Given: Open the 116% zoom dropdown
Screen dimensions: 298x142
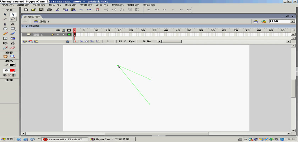Looking at the screenshot, I should click(x=293, y=21).
